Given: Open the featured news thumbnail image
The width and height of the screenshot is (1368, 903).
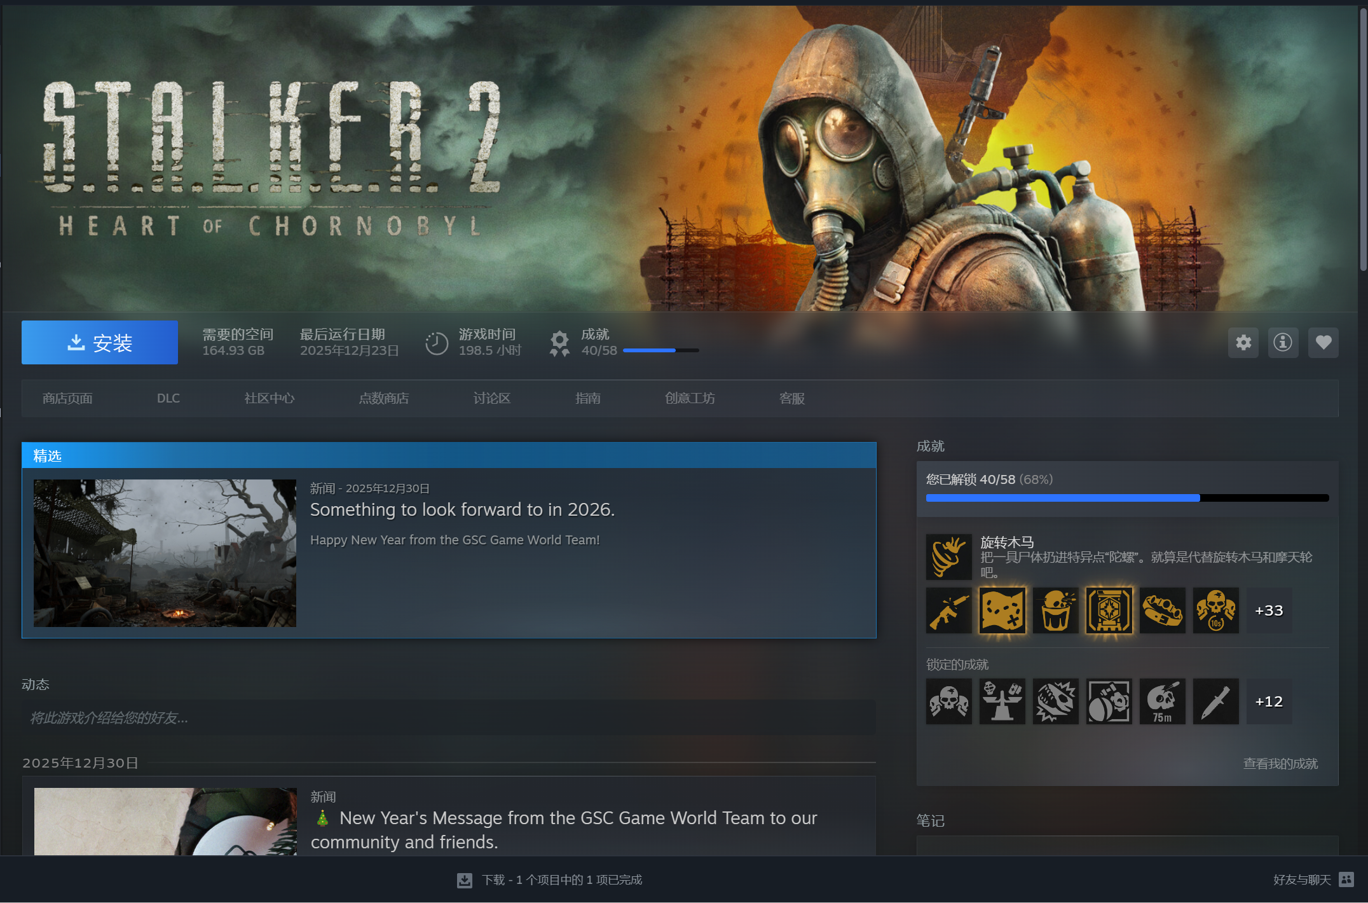Looking at the screenshot, I should [165, 553].
